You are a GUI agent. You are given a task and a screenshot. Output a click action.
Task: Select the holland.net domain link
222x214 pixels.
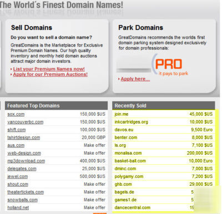pyautogui.click(x=18, y=207)
